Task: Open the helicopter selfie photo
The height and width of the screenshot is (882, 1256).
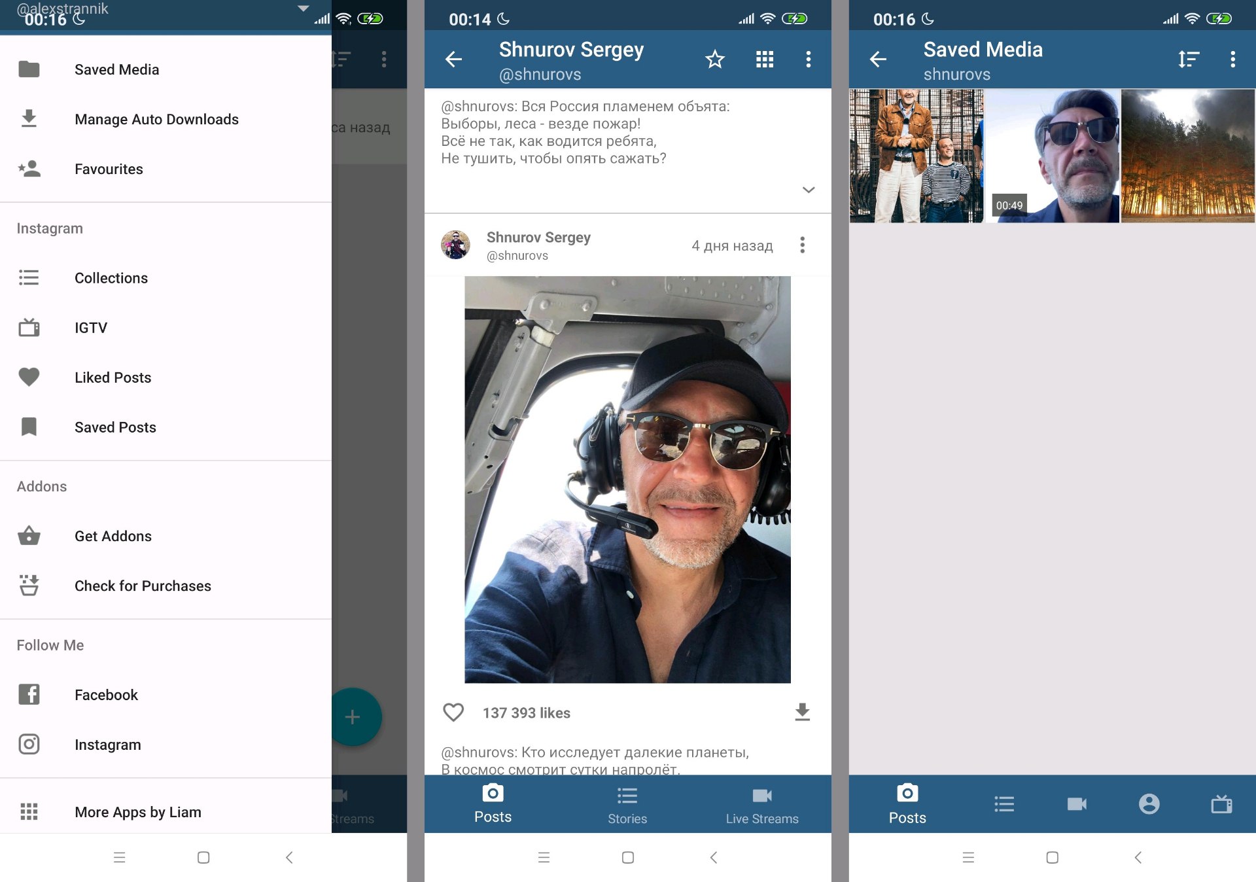Action: (x=627, y=480)
